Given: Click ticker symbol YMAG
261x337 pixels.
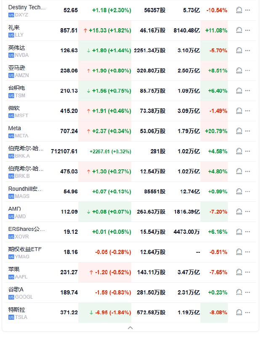Looking at the screenshot, I should 22,257.
